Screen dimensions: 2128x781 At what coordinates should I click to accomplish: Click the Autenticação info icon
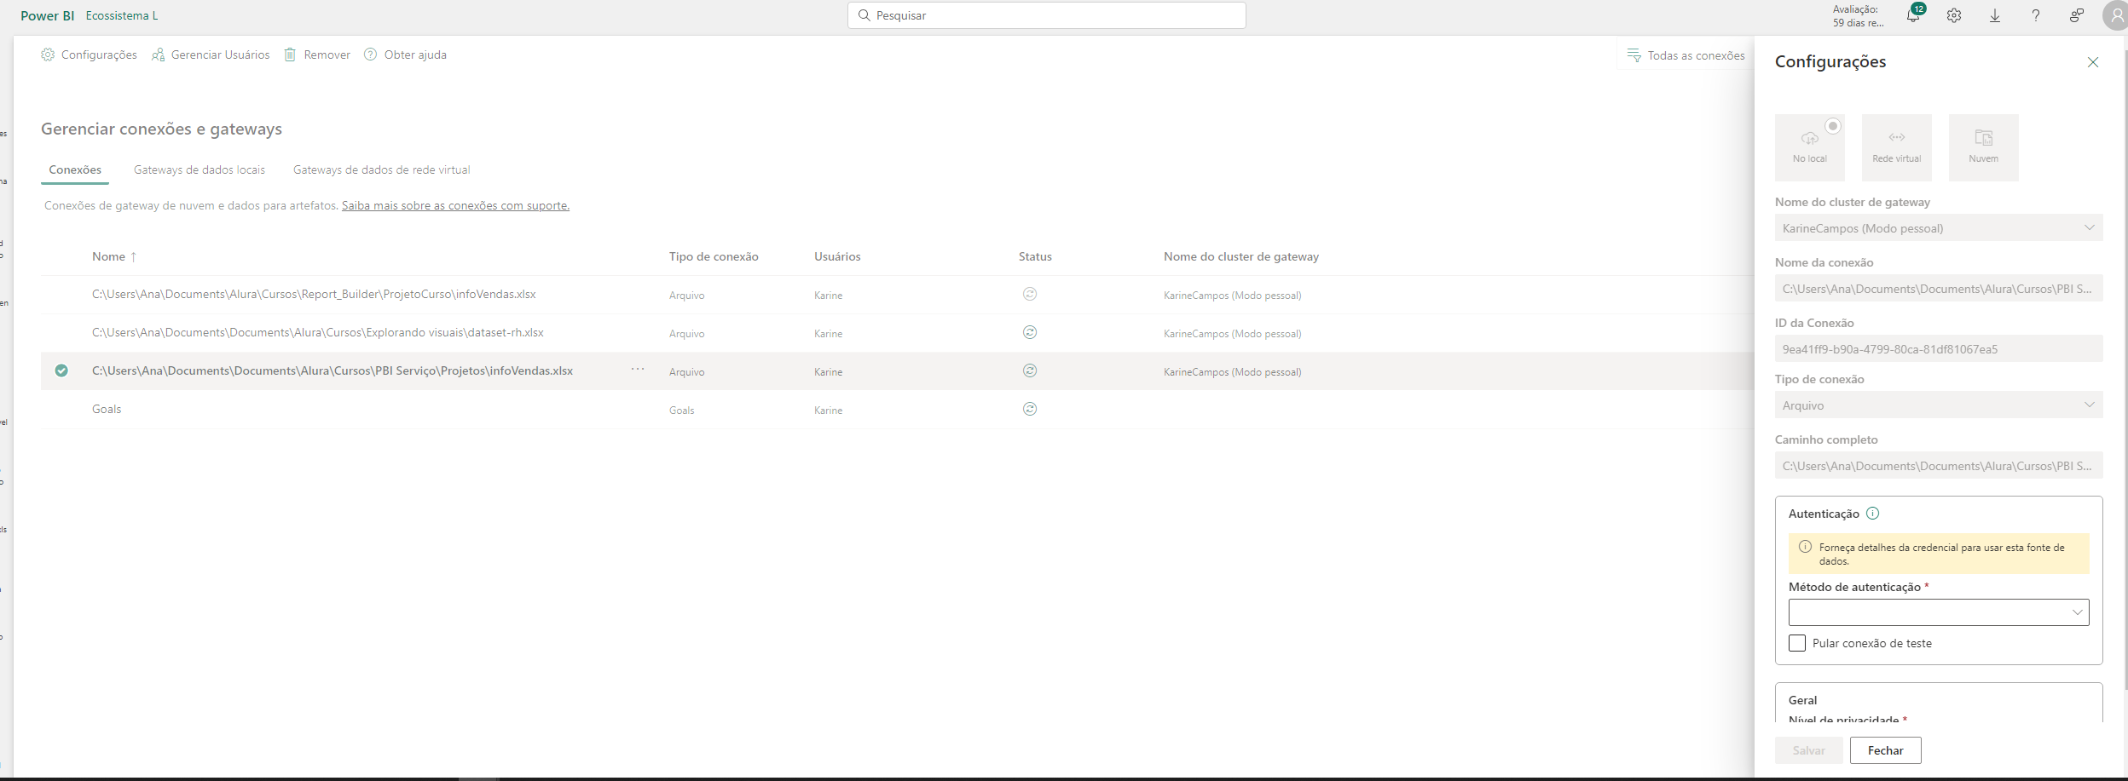coord(1872,514)
